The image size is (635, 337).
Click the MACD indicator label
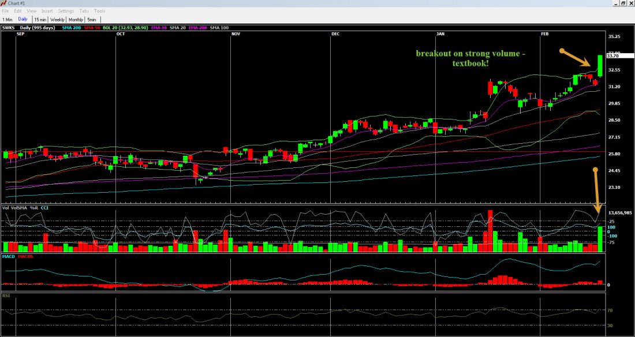click(x=8, y=256)
